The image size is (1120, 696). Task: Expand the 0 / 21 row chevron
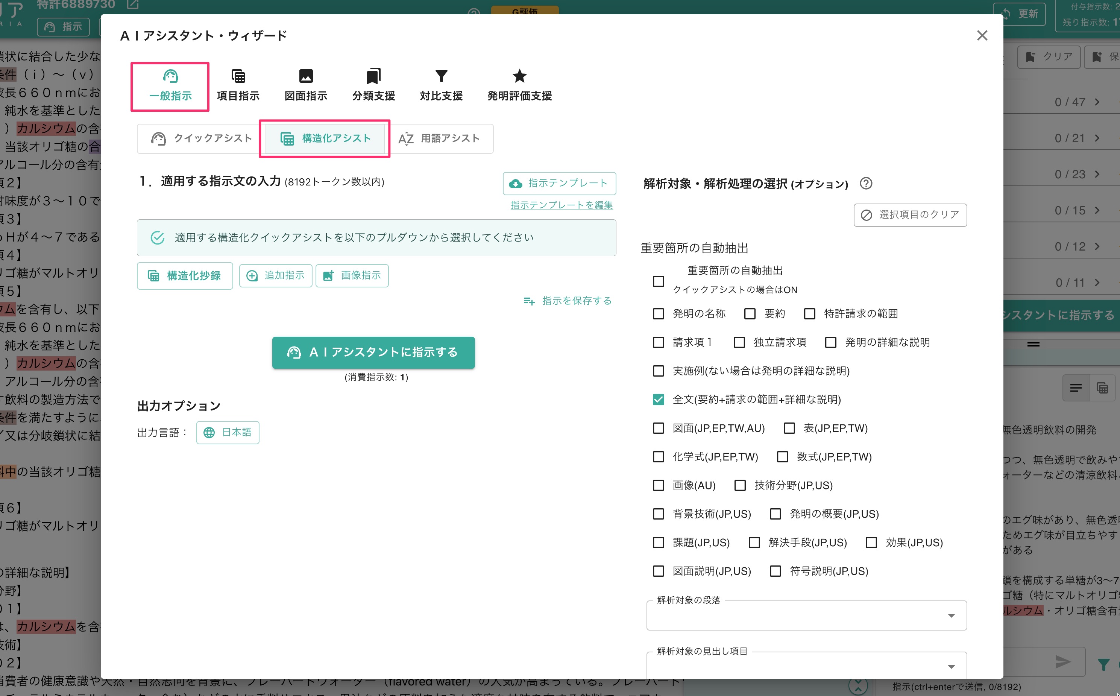click(x=1097, y=138)
